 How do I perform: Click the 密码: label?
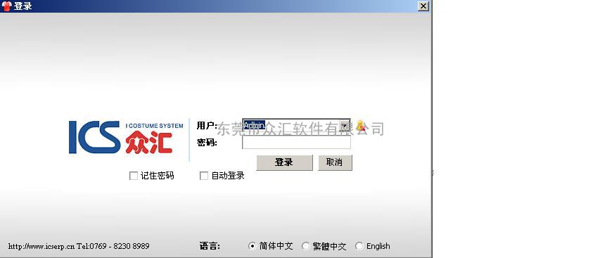[x=207, y=143]
